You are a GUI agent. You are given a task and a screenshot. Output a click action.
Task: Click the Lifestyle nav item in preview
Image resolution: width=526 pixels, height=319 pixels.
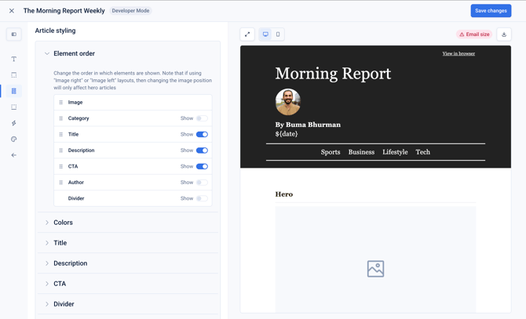[x=395, y=152]
